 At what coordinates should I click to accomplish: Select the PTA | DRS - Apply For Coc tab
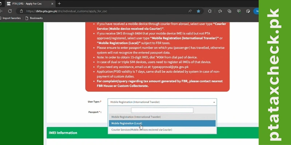pos(30,4)
